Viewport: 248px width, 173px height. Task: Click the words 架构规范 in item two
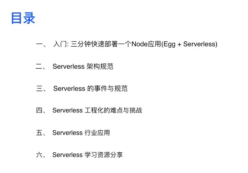coord(100,66)
